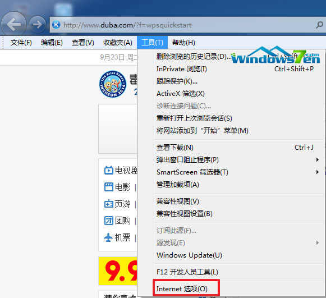Close the open 工具(T) menu
Viewport: 326px width, 298px height.
[x=152, y=43]
